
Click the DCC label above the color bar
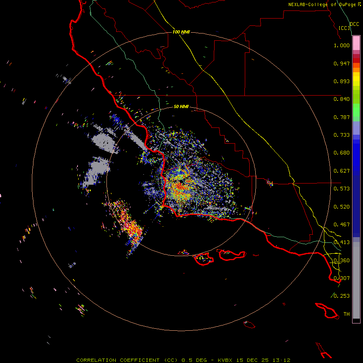pyautogui.click(x=354, y=24)
